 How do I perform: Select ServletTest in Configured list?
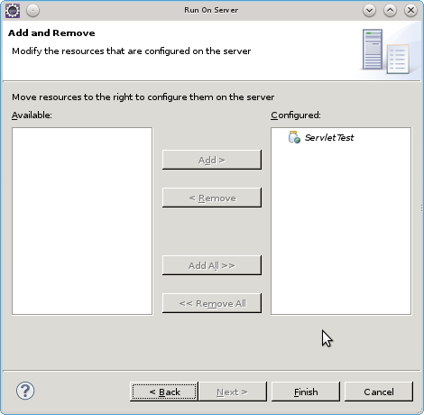329,138
